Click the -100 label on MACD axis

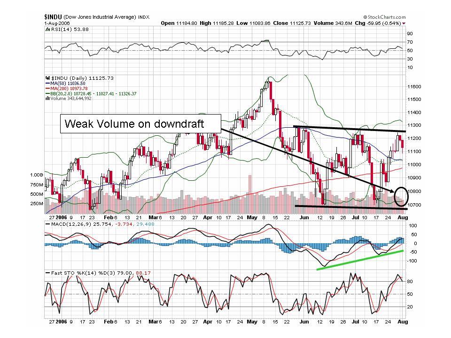[x=412, y=261]
